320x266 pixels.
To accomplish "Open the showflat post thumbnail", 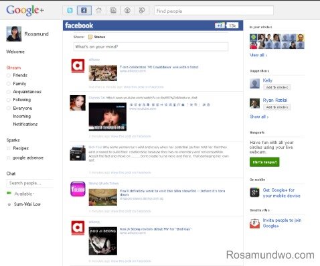I will coord(103,197).
